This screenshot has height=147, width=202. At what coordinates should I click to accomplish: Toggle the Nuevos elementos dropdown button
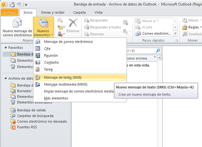coord(43,27)
